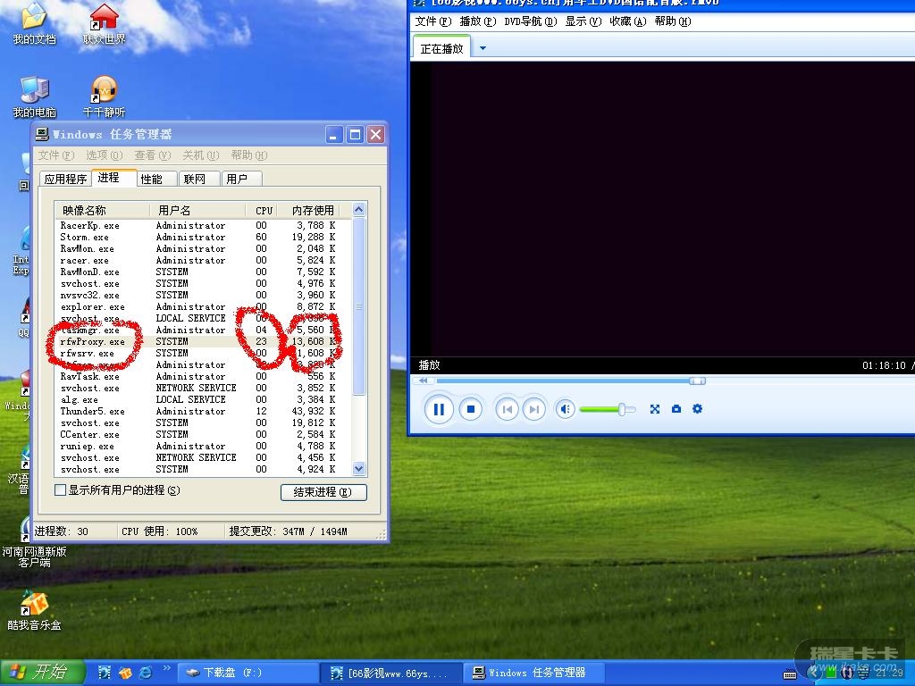Open player settings gear icon

point(697,409)
